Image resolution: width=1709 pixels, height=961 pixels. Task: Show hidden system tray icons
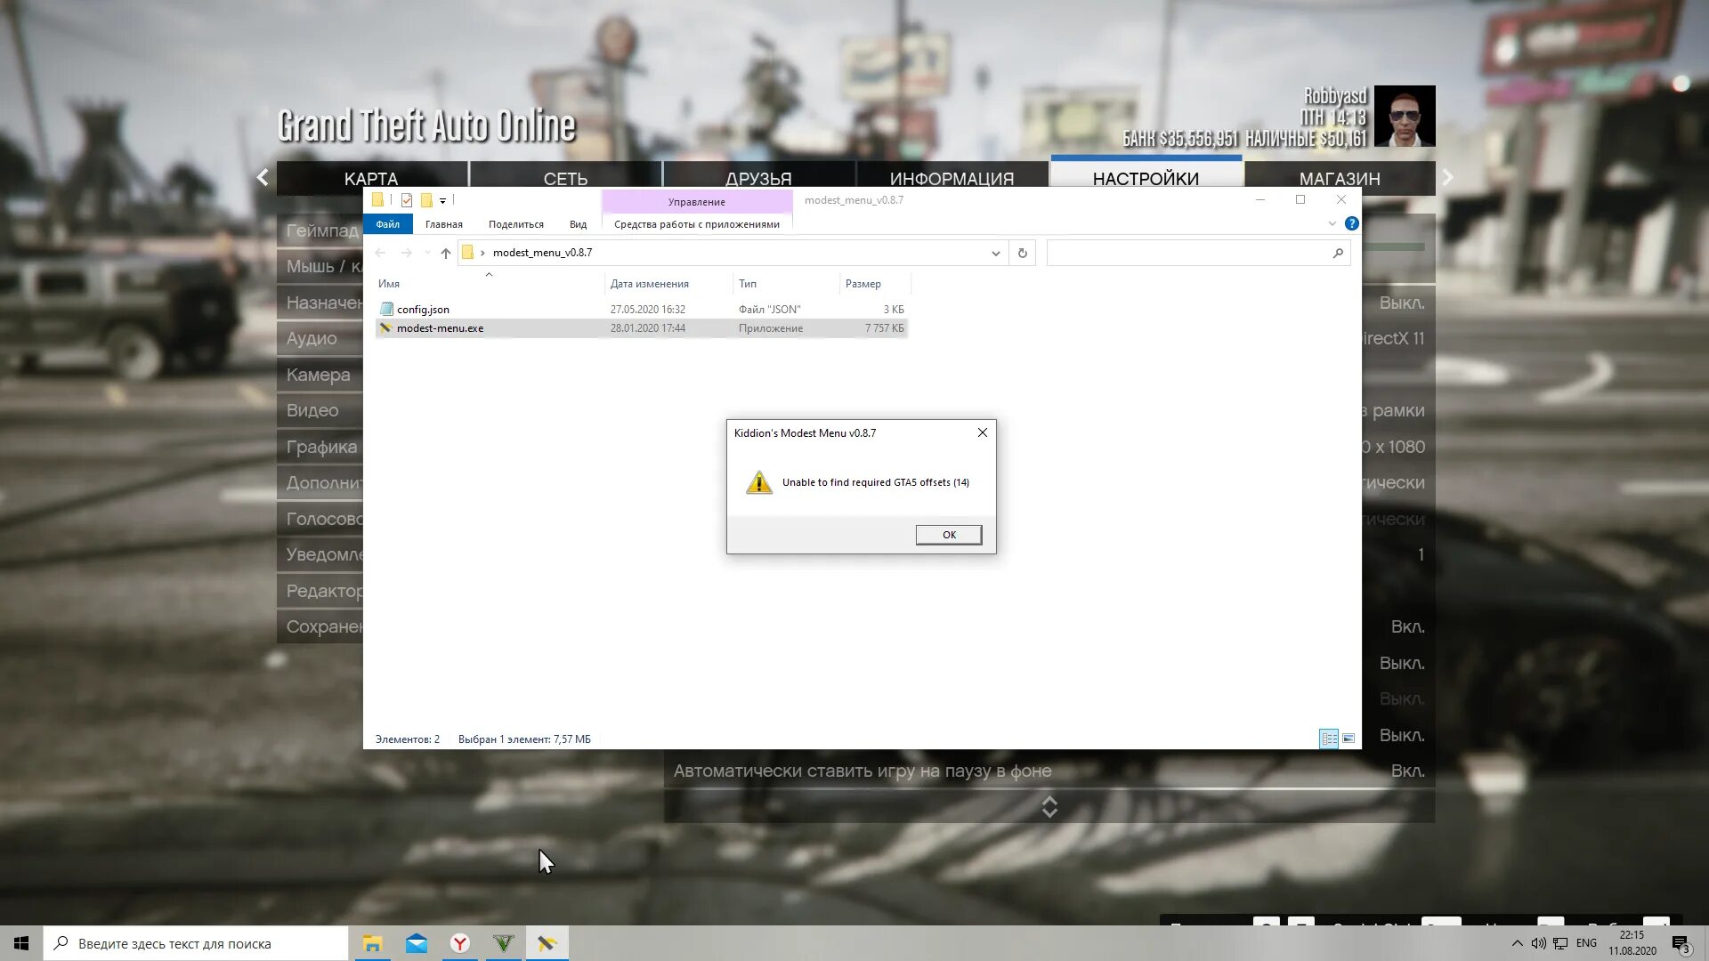[1517, 943]
